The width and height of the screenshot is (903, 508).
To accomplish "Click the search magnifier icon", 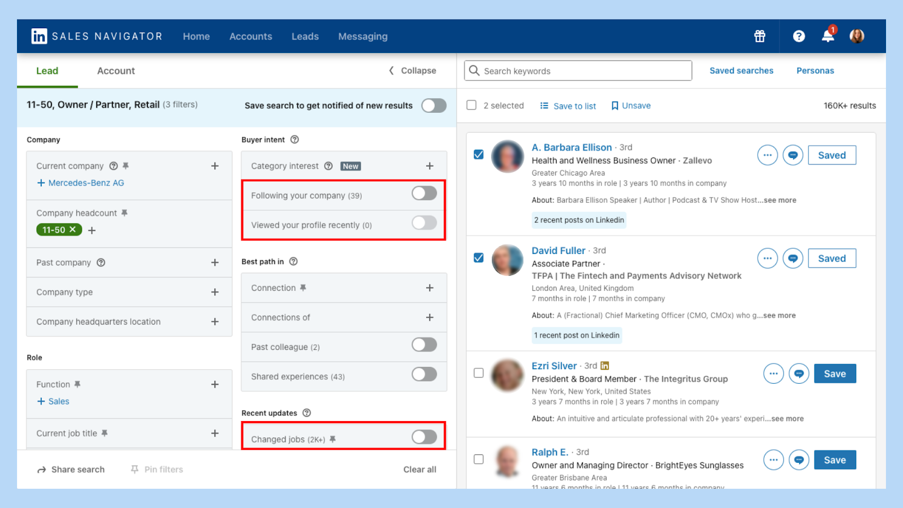I will [x=475, y=71].
